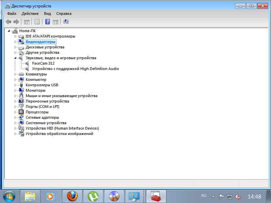Image resolution: width=271 pixels, height=203 pixels.
Task: Show hidden tray icons arrow
Action: (x=213, y=197)
